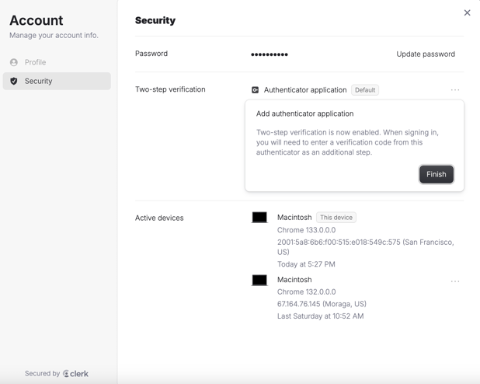Click the Profile avatar icon in sidebar
The height and width of the screenshot is (384, 480).
pos(14,62)
